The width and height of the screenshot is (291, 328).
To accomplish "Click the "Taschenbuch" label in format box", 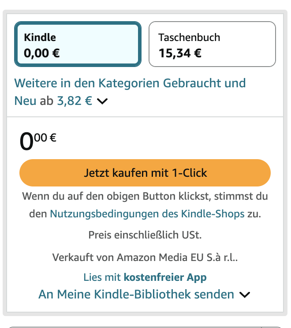I will [189, 37].
